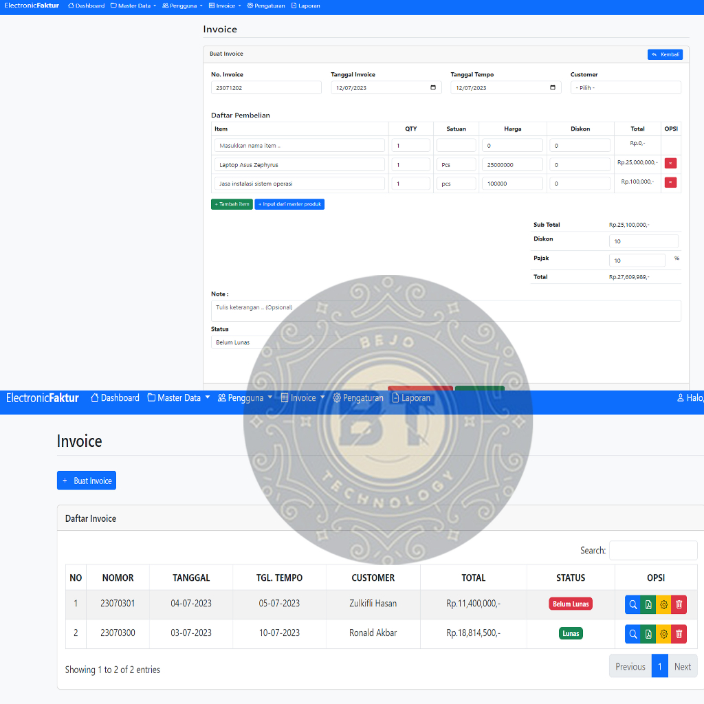
Task: Click green PDF export icon for invoice 23070301
Action: 648,604
